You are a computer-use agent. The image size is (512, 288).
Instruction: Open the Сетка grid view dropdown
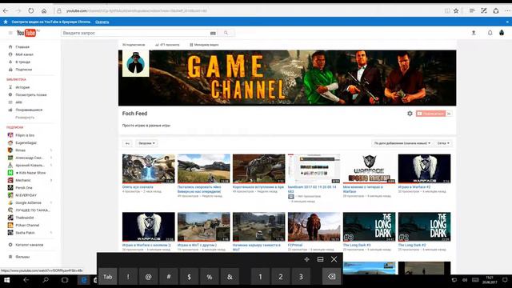click(443, 143)
